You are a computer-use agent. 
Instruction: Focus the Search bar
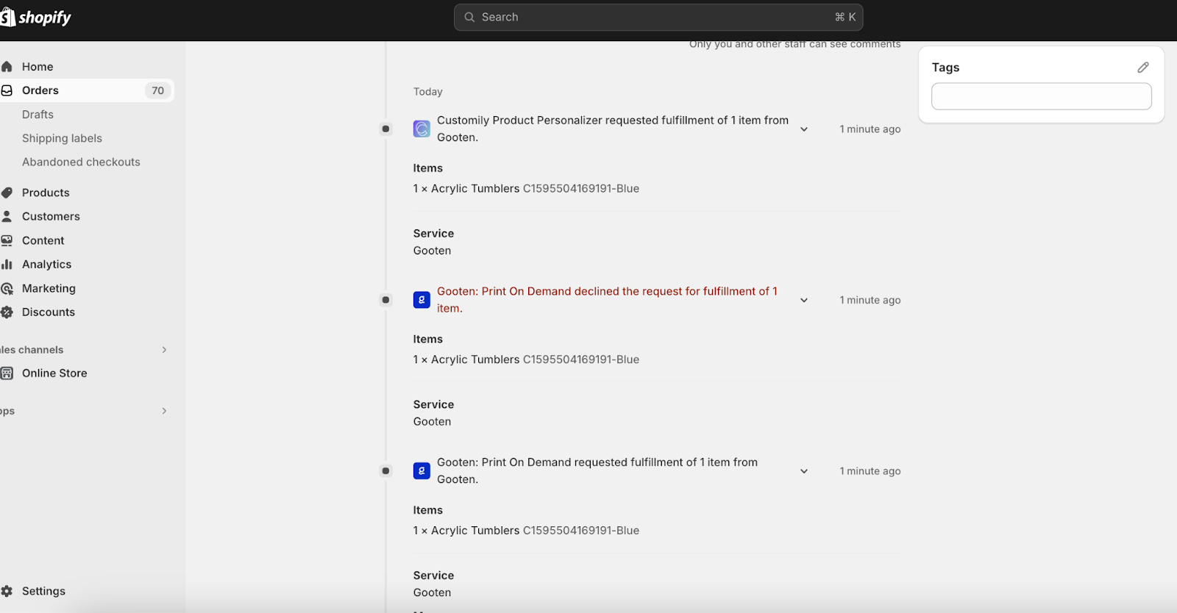pos(658,17)
